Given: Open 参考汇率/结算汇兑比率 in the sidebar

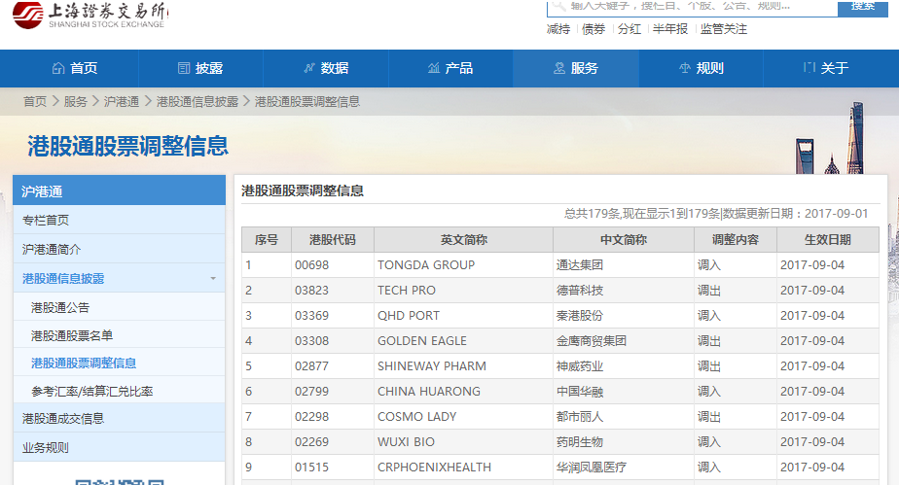Looking at the screenshot, I should click(x=92, y=391).
